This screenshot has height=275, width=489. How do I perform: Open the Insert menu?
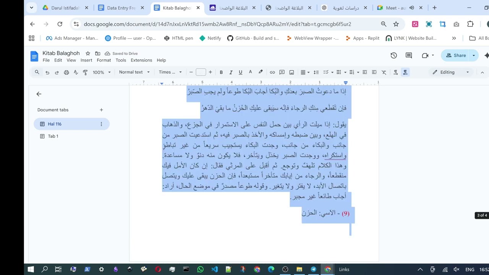coord(86,60)
